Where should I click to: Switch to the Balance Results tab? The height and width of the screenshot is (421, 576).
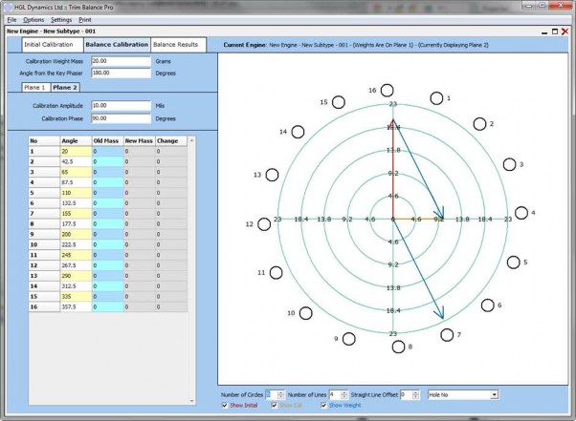(175, 45)
